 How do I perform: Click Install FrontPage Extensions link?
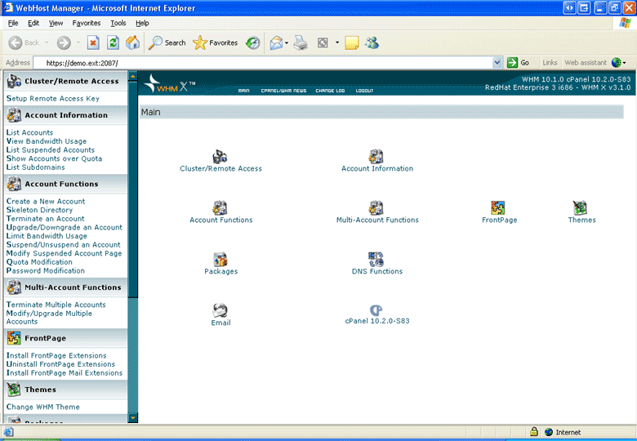[56, 355]
